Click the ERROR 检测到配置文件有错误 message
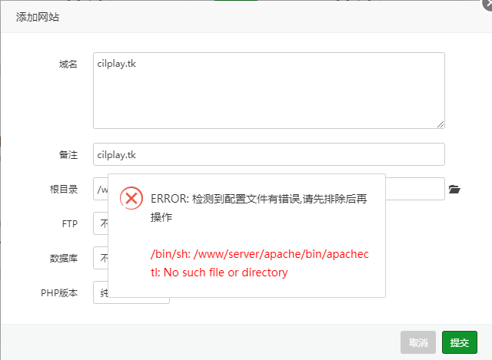Image resolution: width=492 pixels, height=360 pixels. coord(258,208)
